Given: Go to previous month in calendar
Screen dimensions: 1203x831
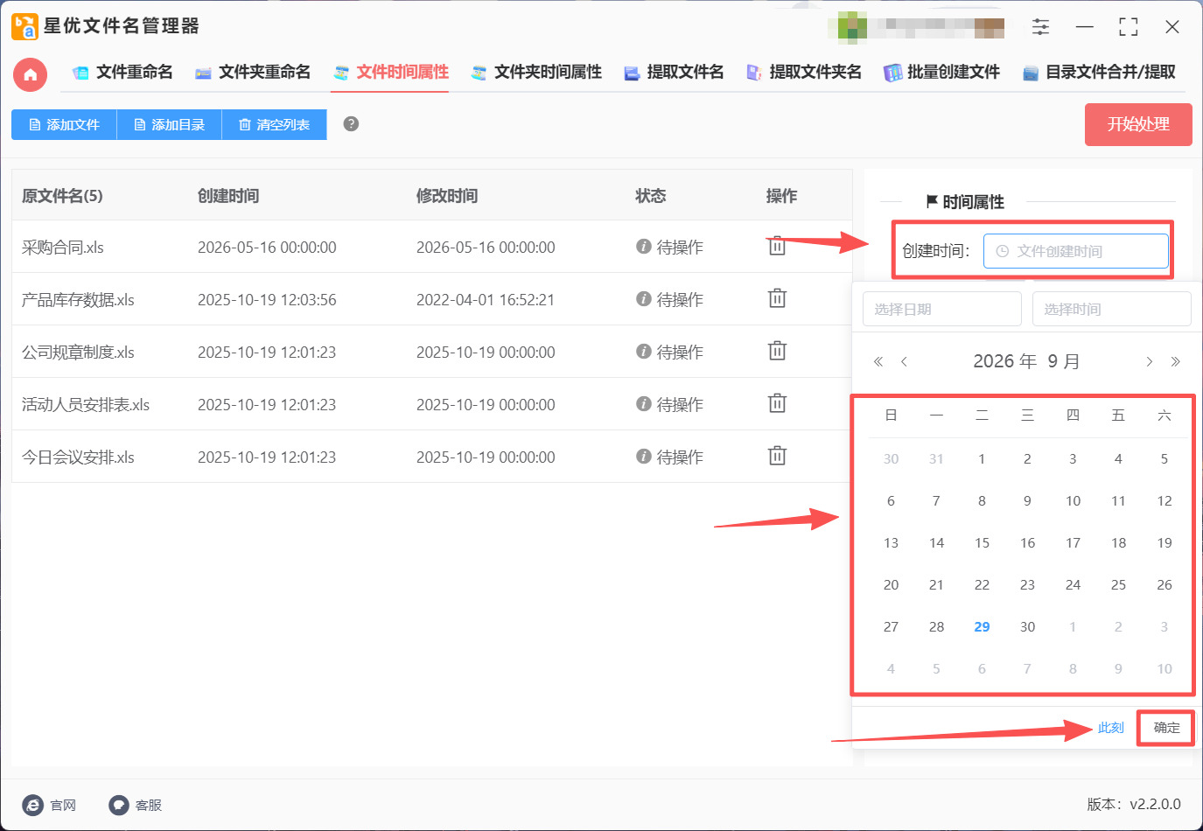Looking at the screenshot, I should (x=904, y=361).
